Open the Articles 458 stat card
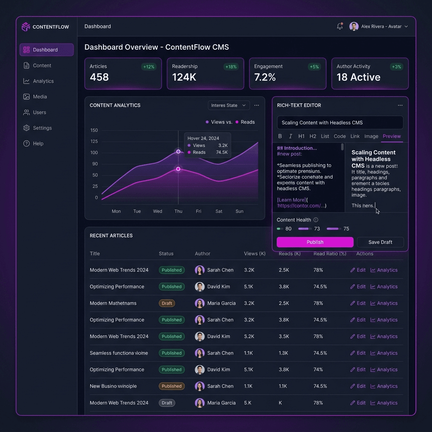The image size is (432, 432). click(123, 73)
